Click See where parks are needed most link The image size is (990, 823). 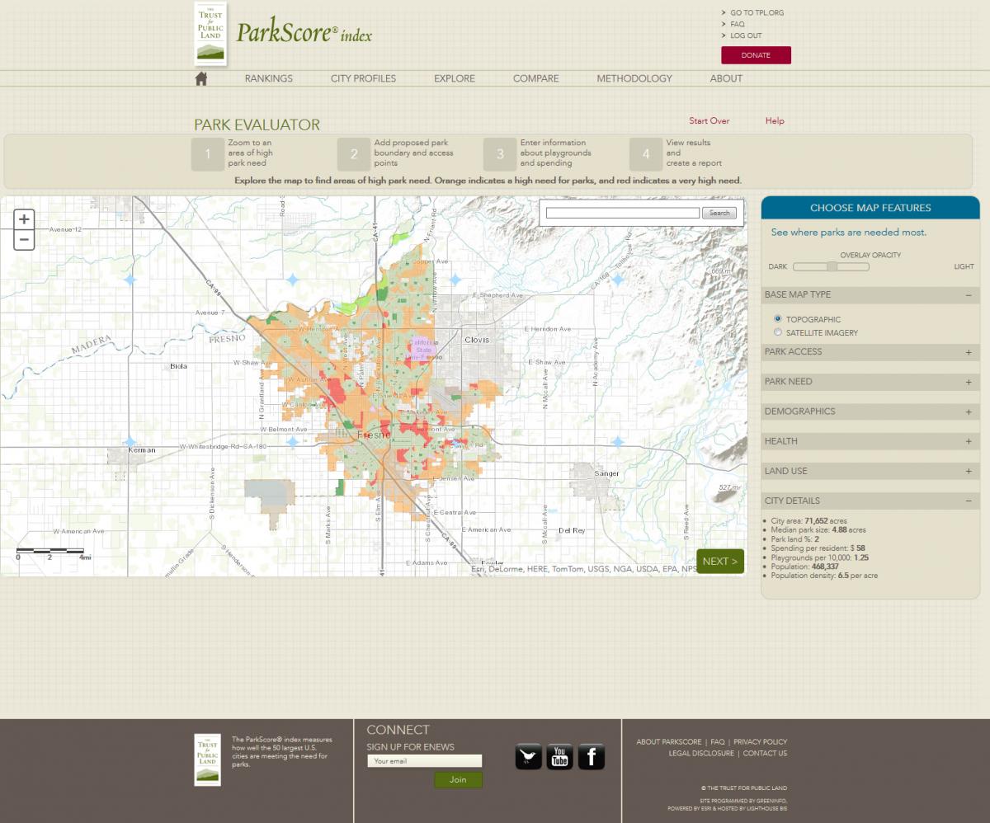point(849,233)
